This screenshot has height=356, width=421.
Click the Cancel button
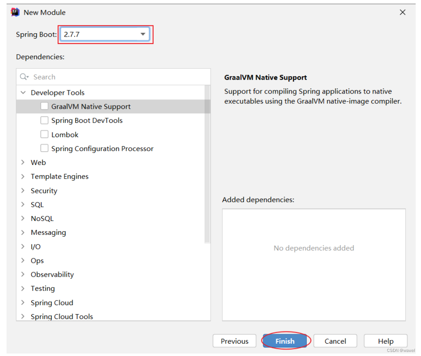click(x=335, y=341)
